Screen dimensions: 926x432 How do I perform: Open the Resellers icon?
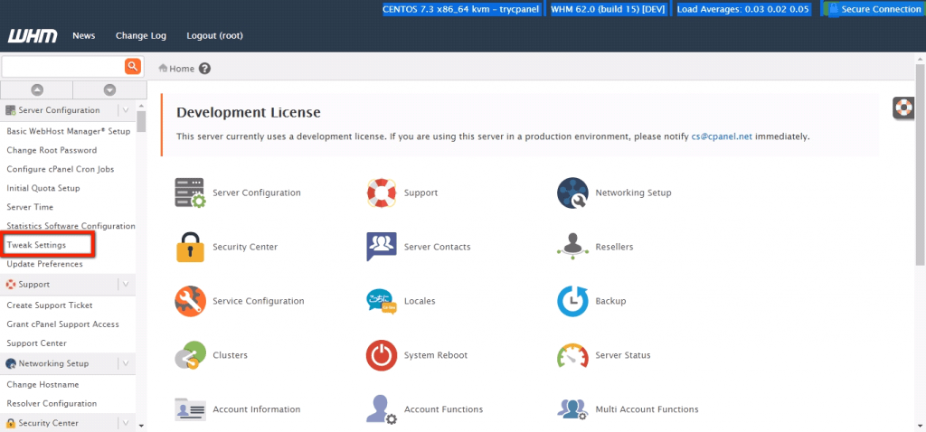(x=572, y=245)
